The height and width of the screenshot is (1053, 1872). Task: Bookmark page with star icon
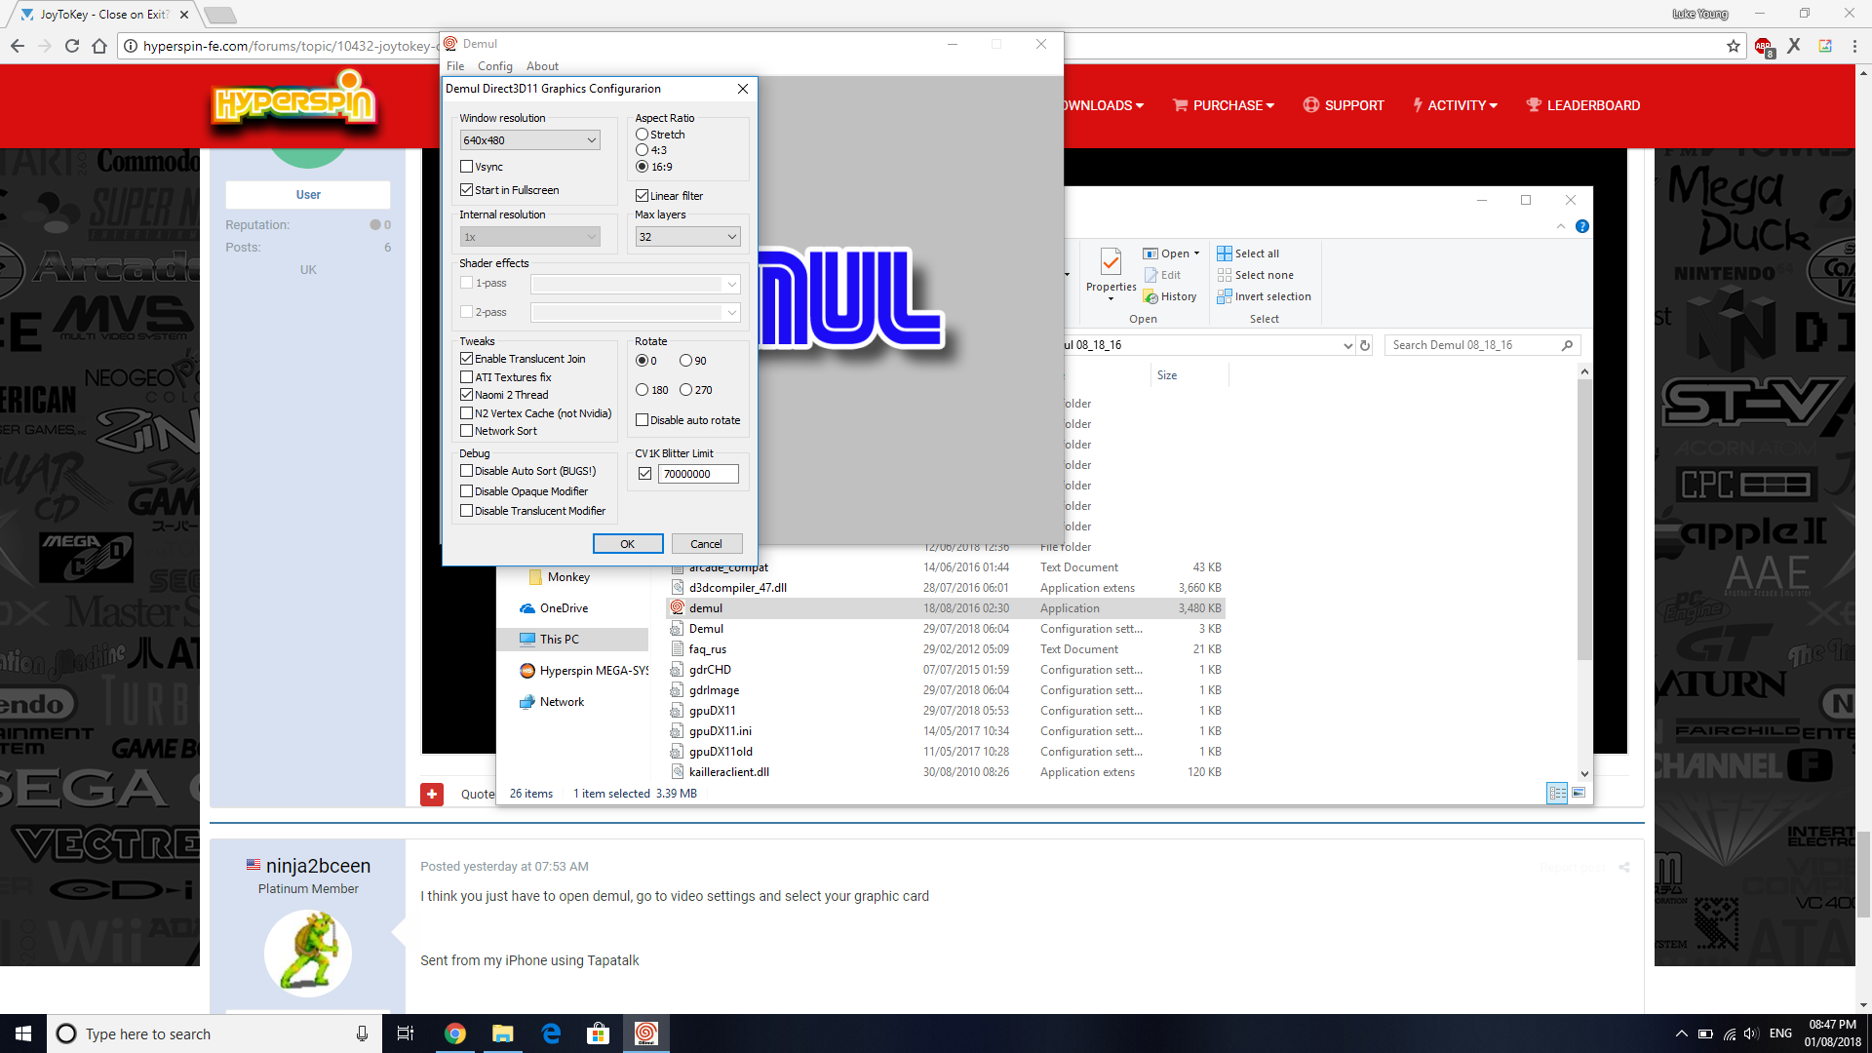tap(1733, 46)
